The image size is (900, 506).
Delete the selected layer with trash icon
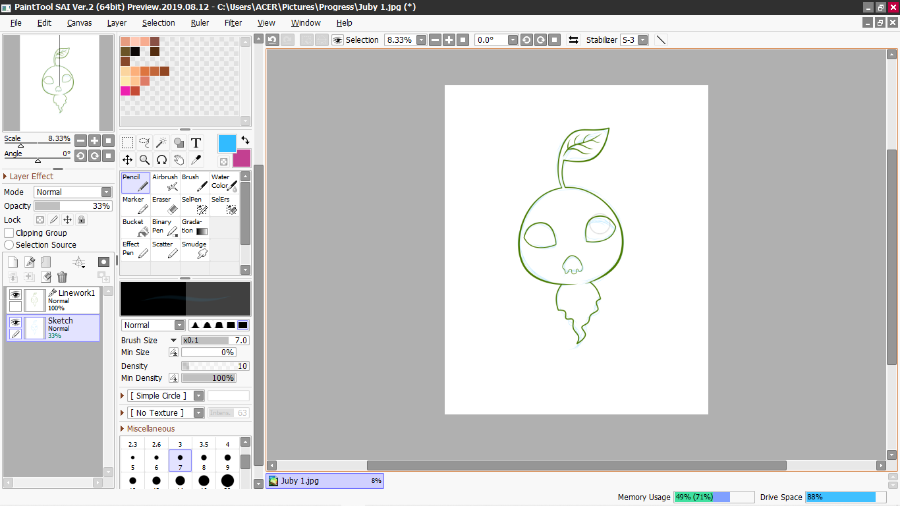62,277
